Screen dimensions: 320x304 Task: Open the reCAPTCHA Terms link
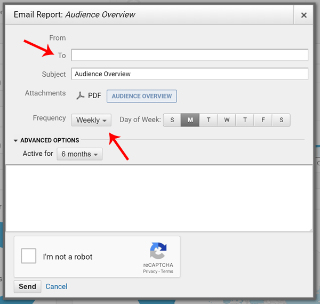coord(167,271)
